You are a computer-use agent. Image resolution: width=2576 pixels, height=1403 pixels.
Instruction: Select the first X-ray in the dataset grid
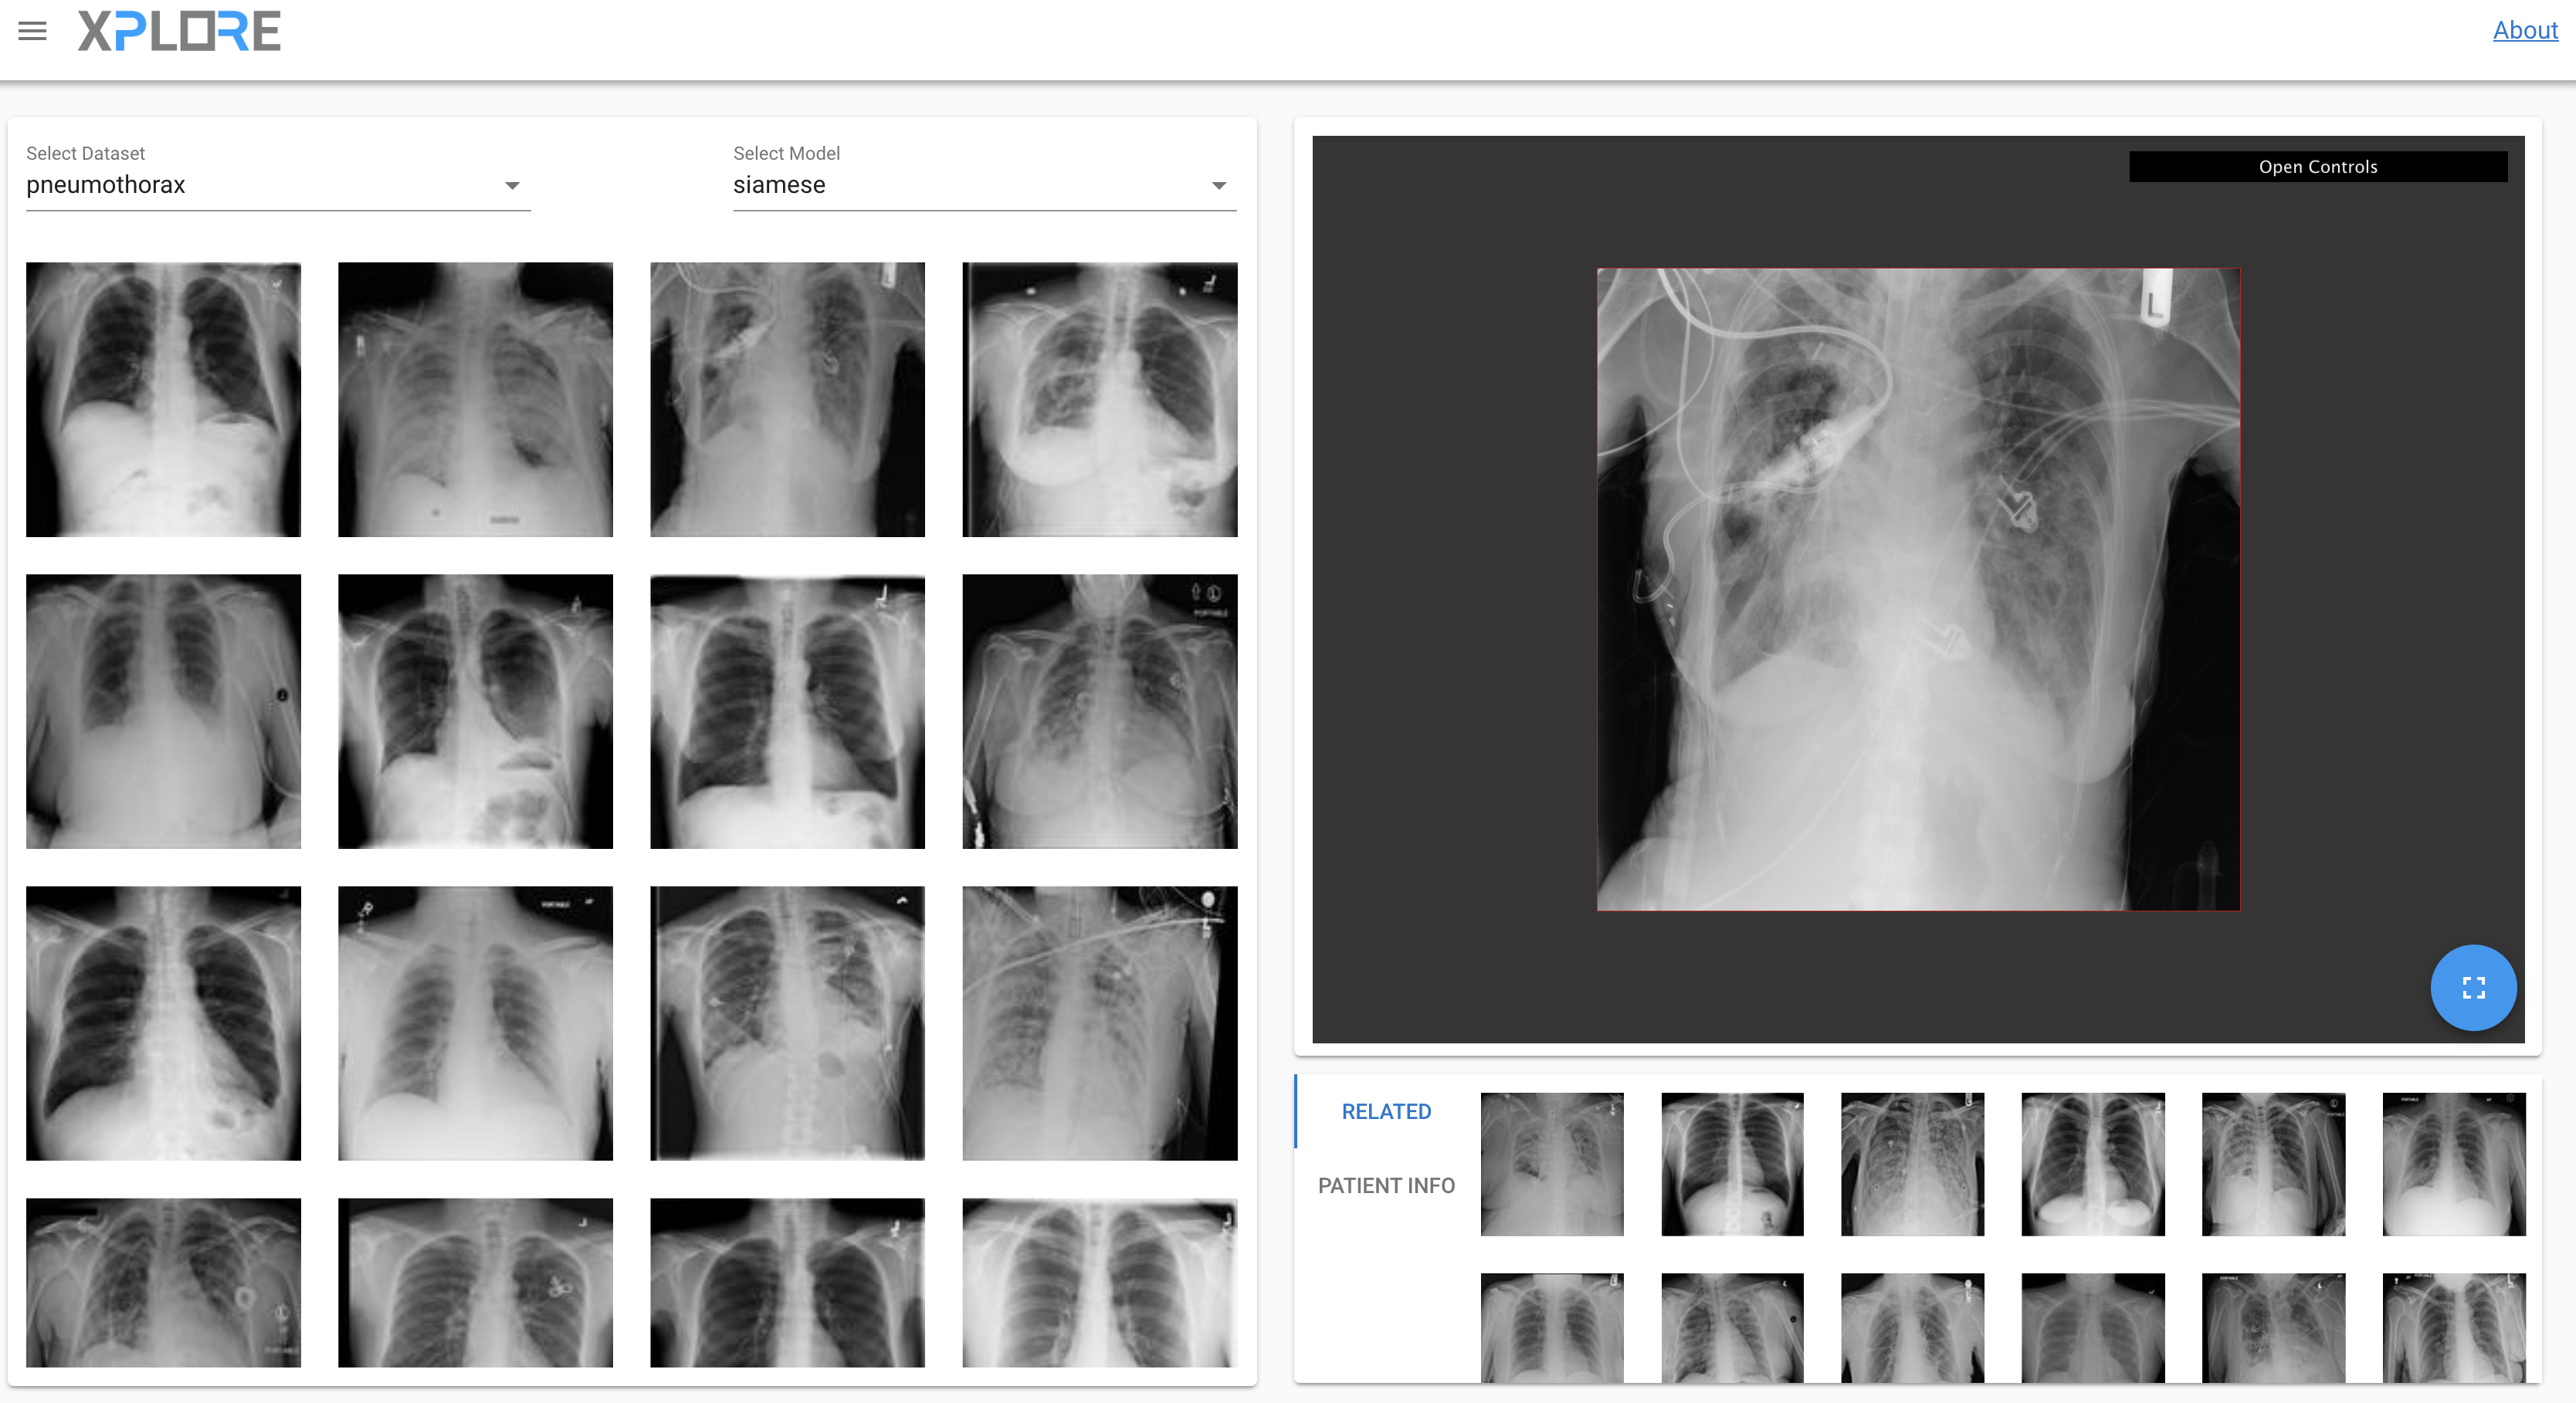point(163,400)
